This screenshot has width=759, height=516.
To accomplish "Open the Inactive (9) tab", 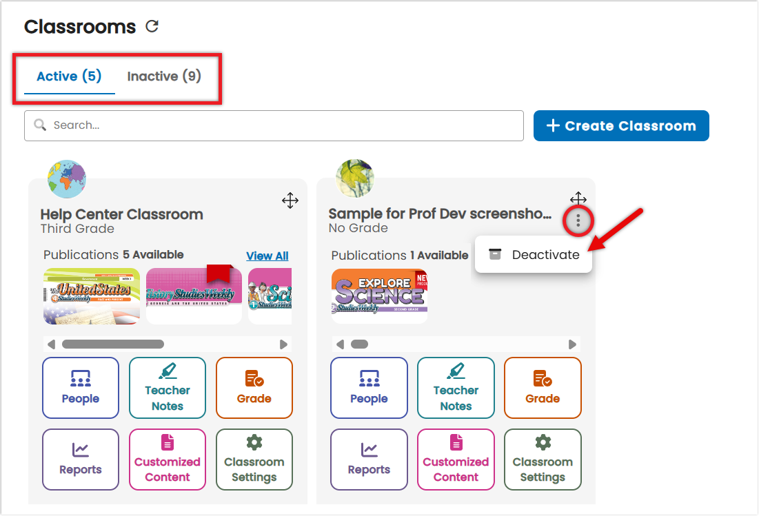I will 164,76.
